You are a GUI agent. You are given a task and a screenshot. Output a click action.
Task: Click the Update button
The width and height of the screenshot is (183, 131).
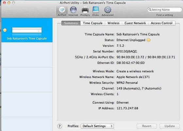(x=170, y=126)
